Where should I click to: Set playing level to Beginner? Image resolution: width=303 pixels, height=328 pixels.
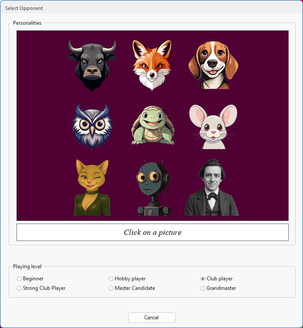[30, 279]
